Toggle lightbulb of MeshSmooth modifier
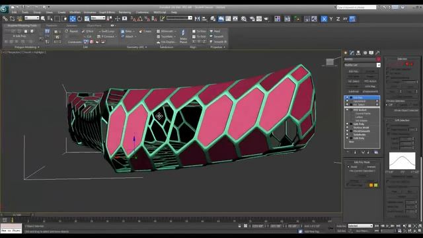This screenshot has height=238, width=423. coord(348,131)
